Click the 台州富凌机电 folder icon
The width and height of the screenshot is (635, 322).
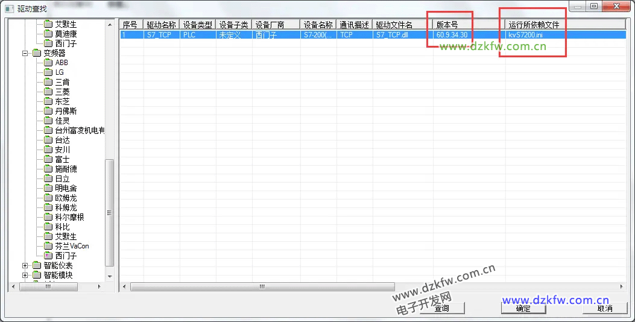tap(48, 130)
